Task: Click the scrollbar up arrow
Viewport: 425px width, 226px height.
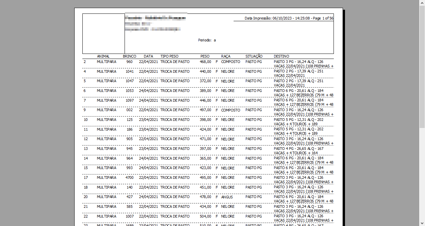Action: [422, 3]
